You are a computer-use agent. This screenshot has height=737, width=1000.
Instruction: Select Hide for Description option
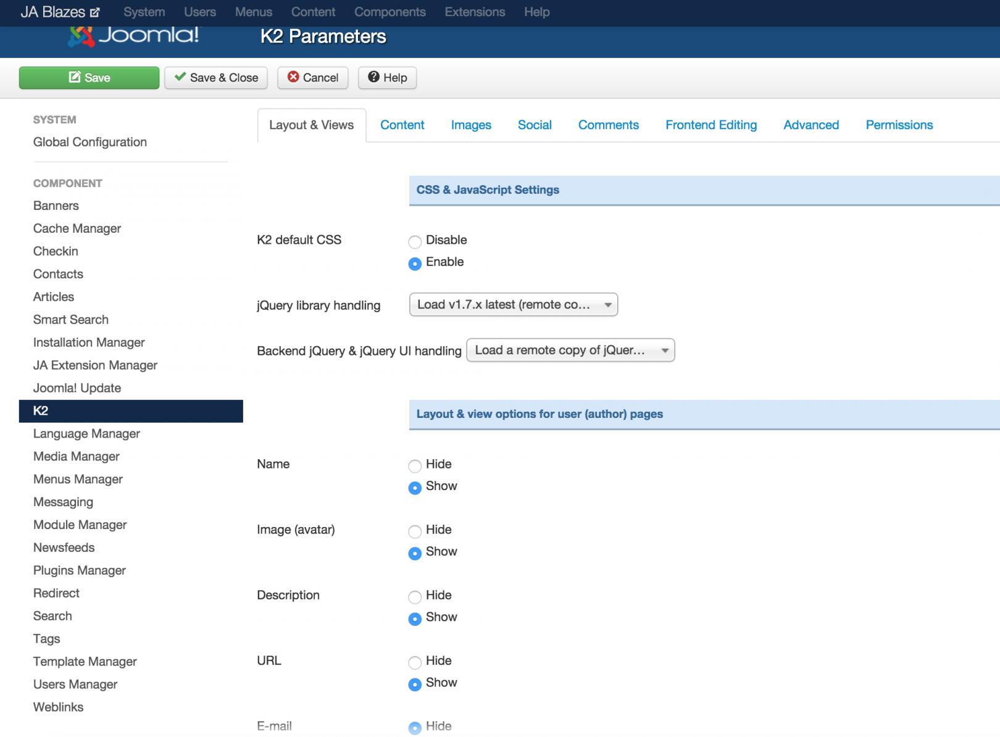[415, 596]
